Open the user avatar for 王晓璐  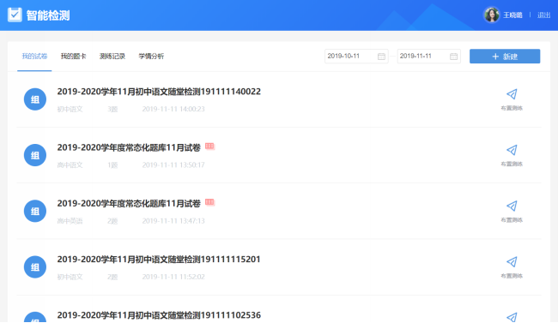(x=491, y=15)
